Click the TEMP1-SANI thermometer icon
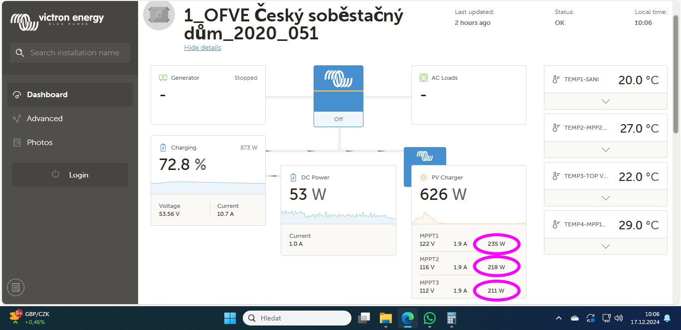Image resolution: width=681 pixels, height=330 pixels. (556, 79)
